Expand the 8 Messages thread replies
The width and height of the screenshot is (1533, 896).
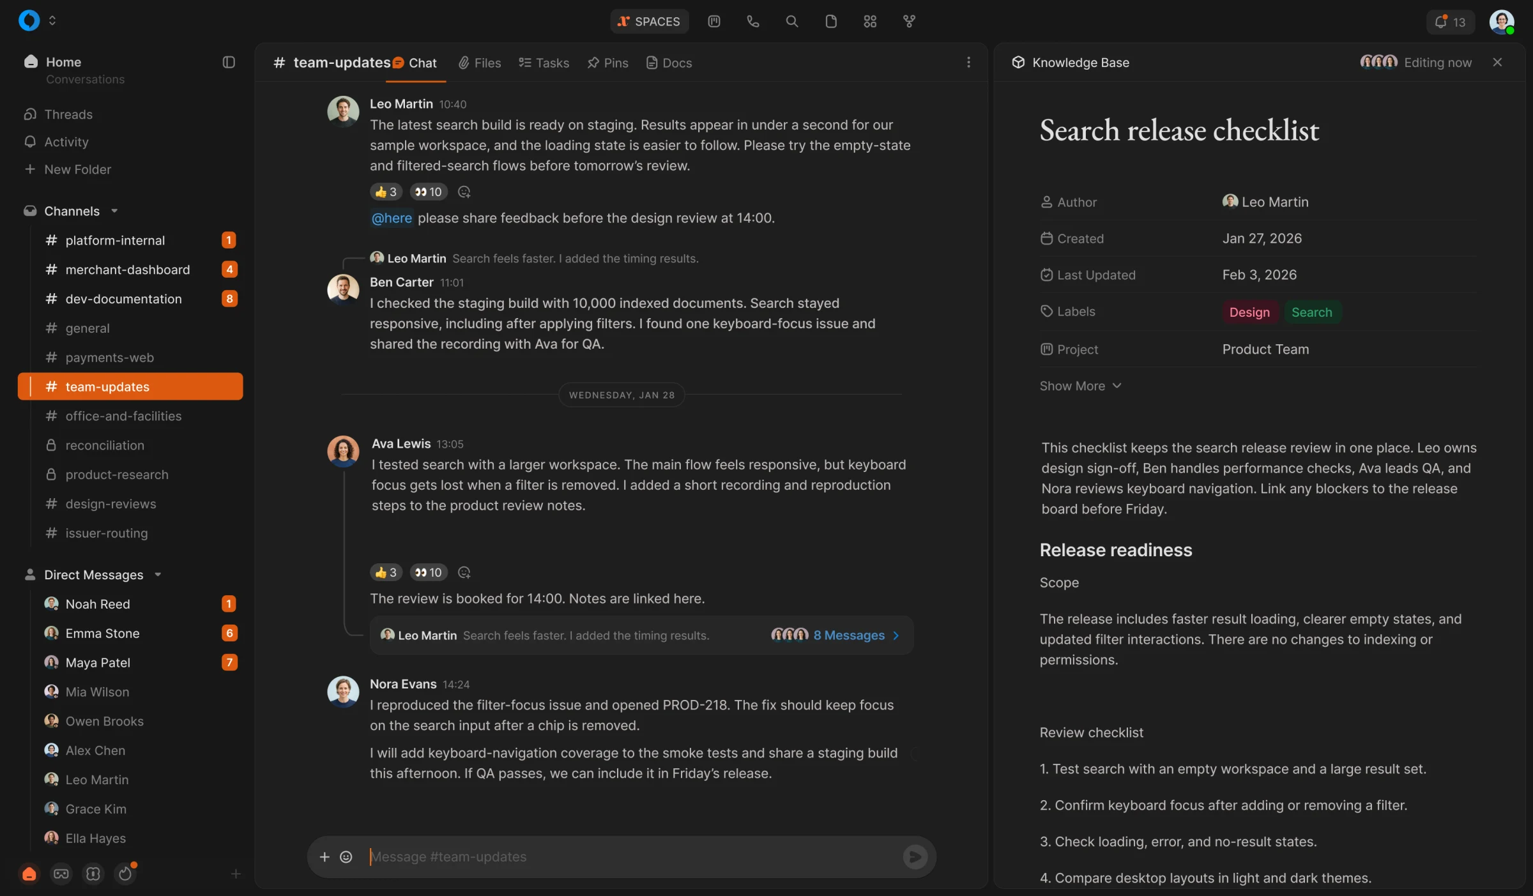click(856, 635)
